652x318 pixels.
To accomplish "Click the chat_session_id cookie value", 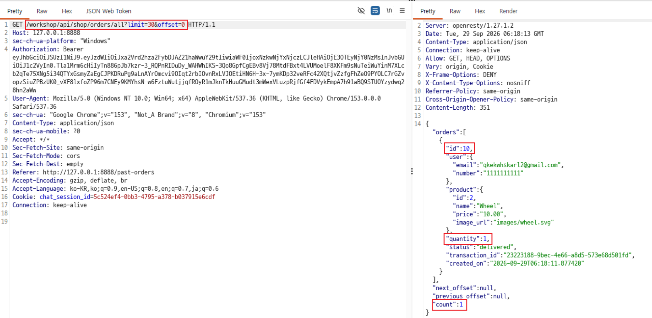I will 154,197.
